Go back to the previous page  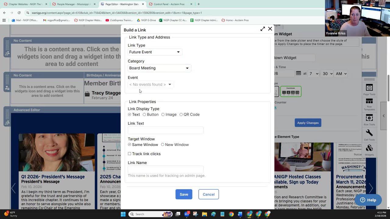(x=4, y=13)
